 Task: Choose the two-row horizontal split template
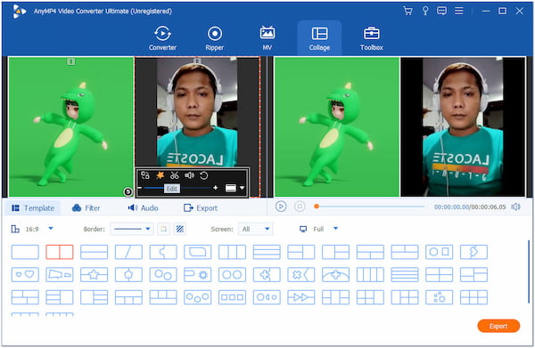pos(95,252)
